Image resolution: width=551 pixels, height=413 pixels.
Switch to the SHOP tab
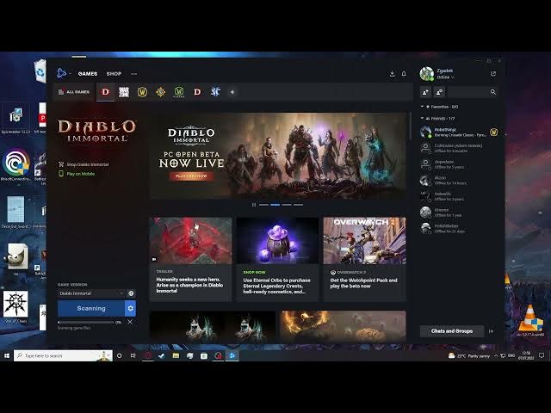click(114, 74)
